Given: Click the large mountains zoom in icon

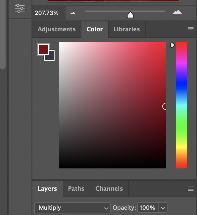Looking at the screenshot, I should pyautogui.click(x=177, y=12).
